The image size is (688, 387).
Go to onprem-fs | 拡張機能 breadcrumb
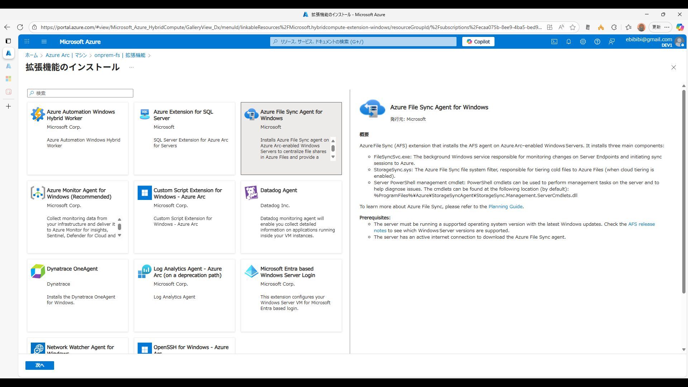120,55
